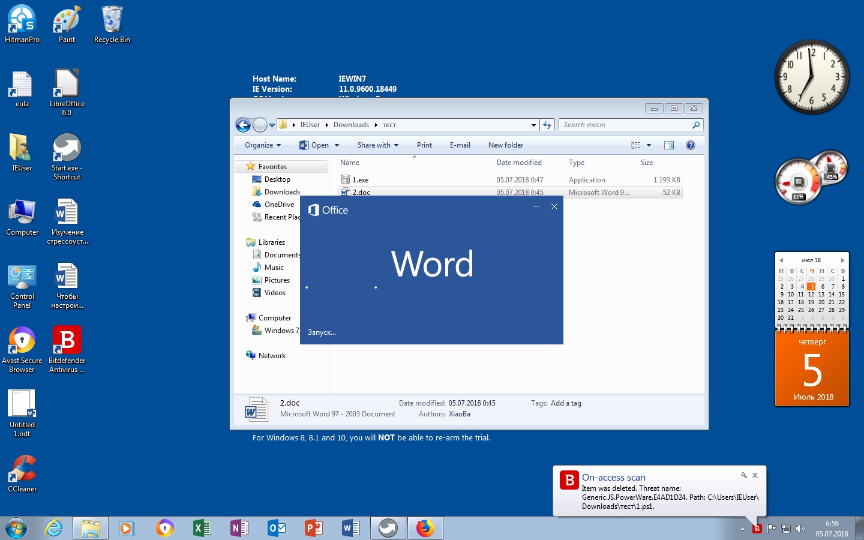
Task: Expand address bar history dropdown
Action: point(533,125)
